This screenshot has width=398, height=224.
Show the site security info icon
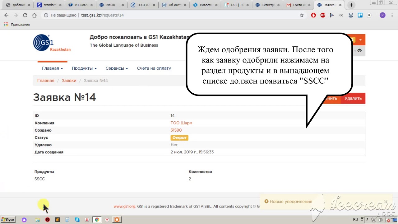[46, 15]
